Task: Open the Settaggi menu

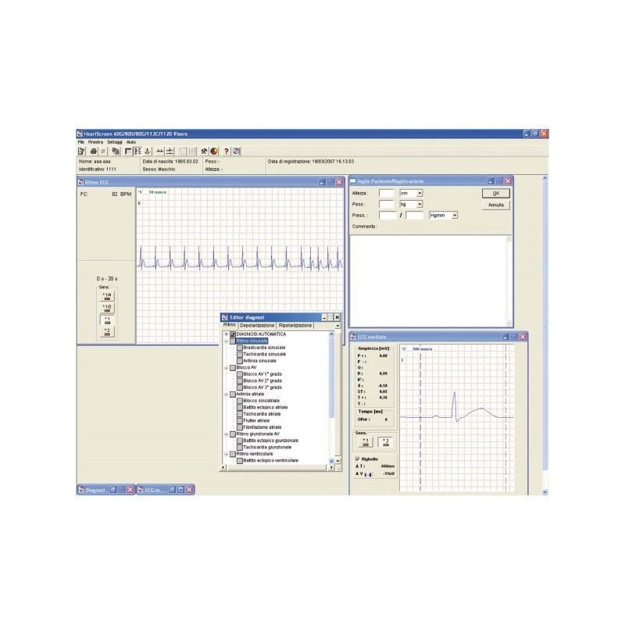Action: (115, 142)
